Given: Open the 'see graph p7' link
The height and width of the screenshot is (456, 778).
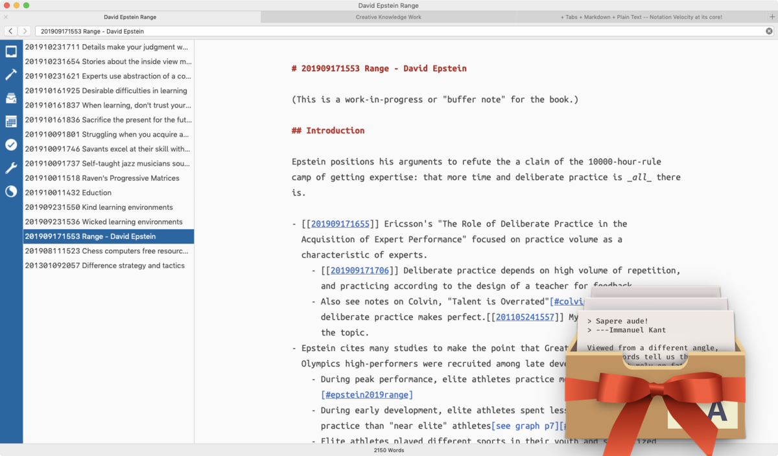Looking at the screenshot, I should (525, 426).
